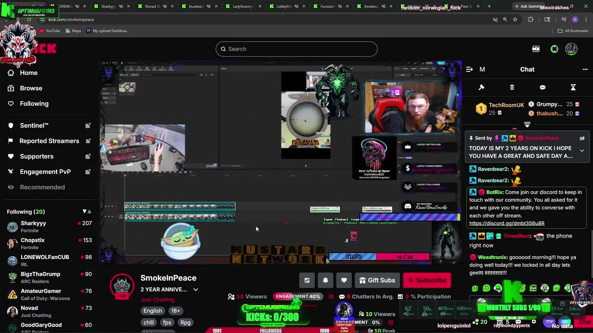Expand the gift leaderboard down arrow
The image size is (593, 333).
click(527, 125)
